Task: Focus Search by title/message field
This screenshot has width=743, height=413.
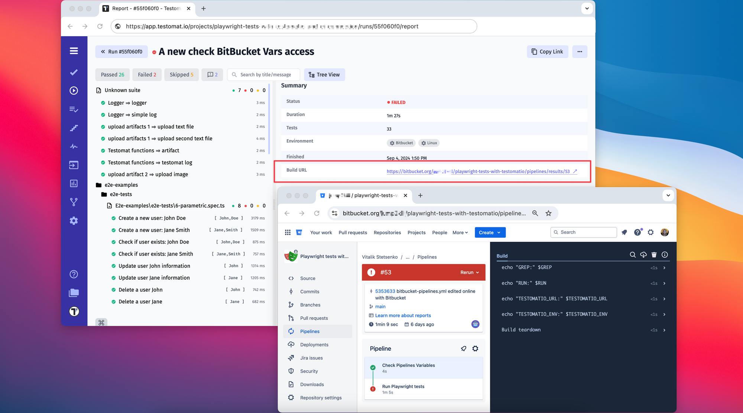Action: click(x=263, y=75)
